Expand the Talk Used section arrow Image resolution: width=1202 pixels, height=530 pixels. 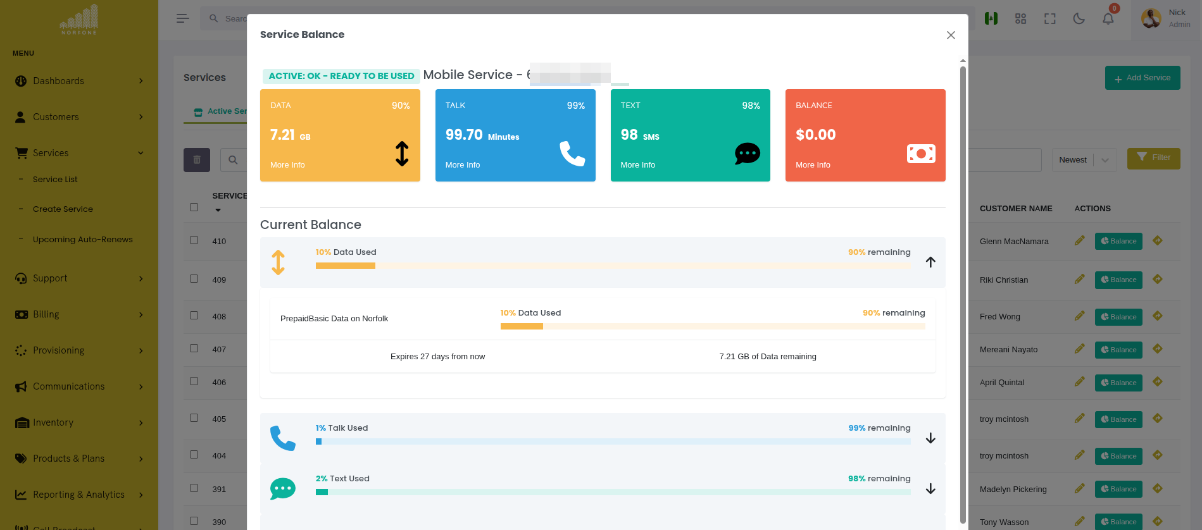(930, 438)
